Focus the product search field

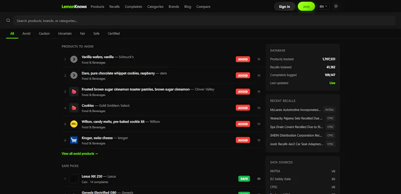204,21
